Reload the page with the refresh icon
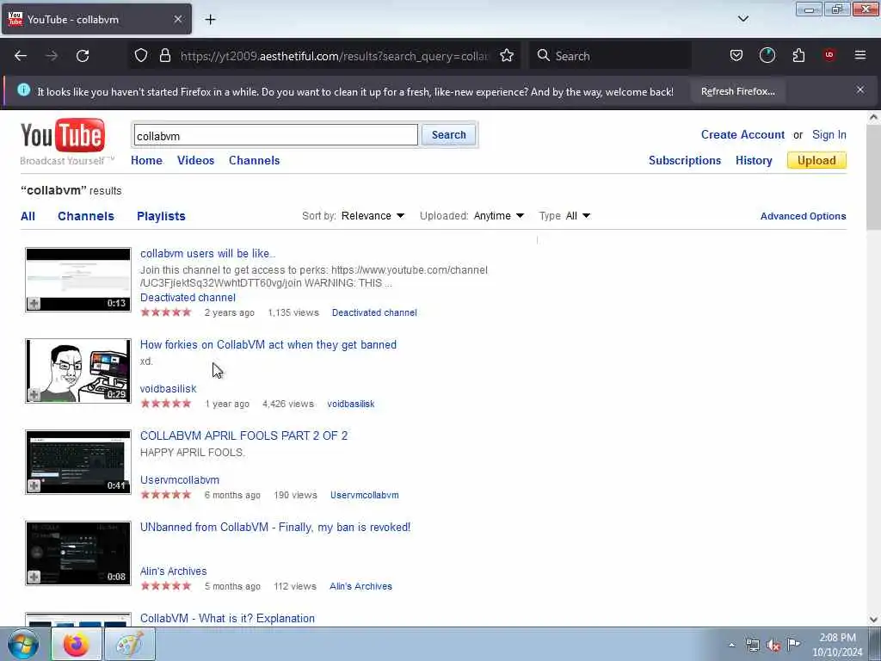Screen dimensions: 881x661 83,56
